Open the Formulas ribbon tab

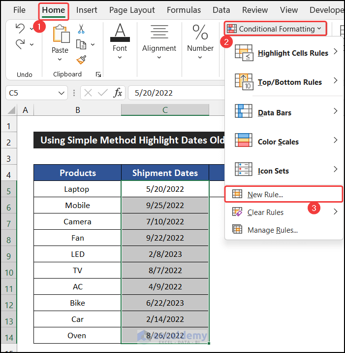[184, 10]
